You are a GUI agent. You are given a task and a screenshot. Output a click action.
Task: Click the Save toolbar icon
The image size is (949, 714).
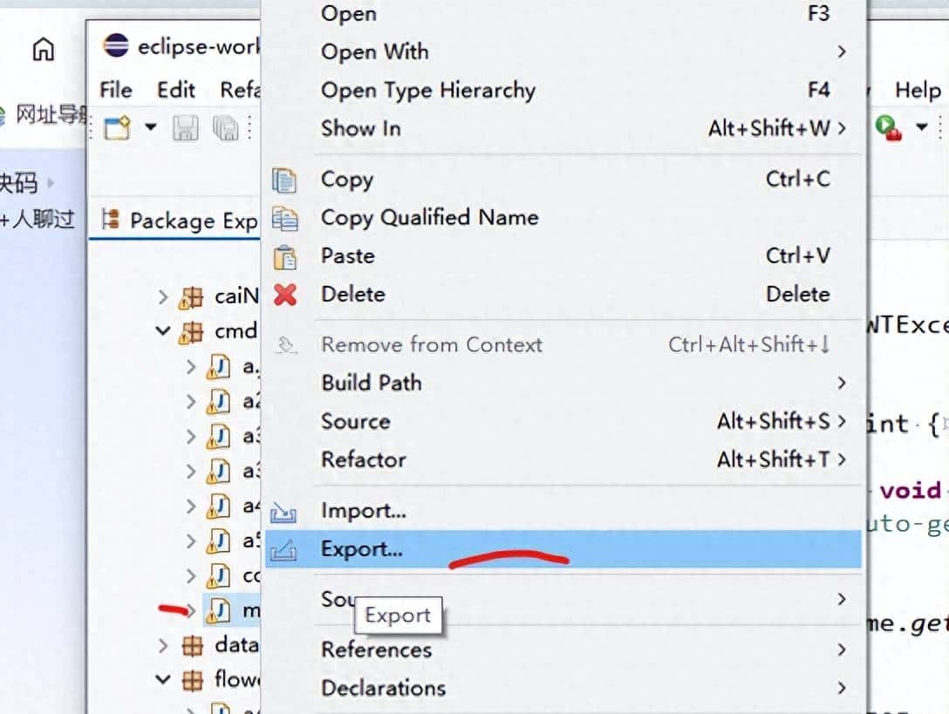tap(185, 127)
